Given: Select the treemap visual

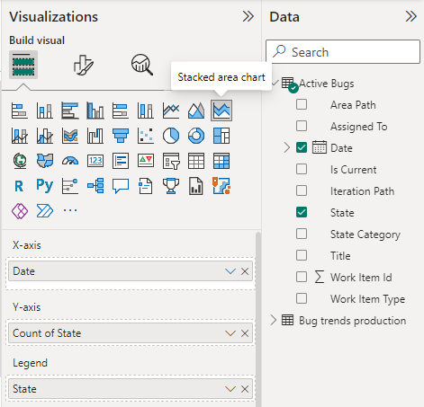Looking at the screenshot, I should pyautogui.click(x=221, y=136).
